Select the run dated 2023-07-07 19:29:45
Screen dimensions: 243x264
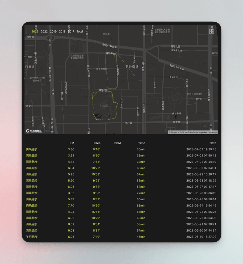(x=121, y=149)
